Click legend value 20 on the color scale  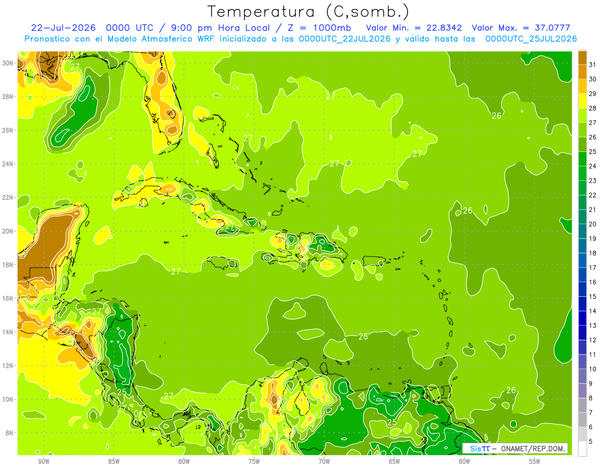coord(593,224)
